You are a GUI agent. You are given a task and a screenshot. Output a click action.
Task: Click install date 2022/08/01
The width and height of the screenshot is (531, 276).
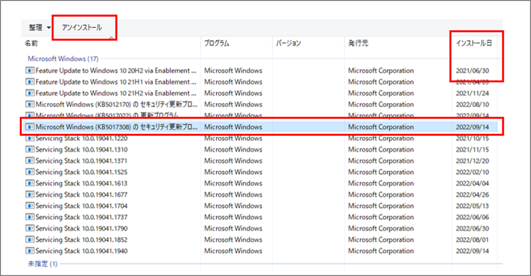pos(472,240)
